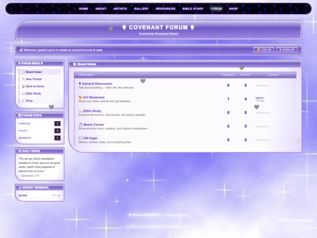Viewport: 317px width, 238px height.
Task: Click the dove icon beside welcome message
Action: pyautogui.click(x=21, y=50)
